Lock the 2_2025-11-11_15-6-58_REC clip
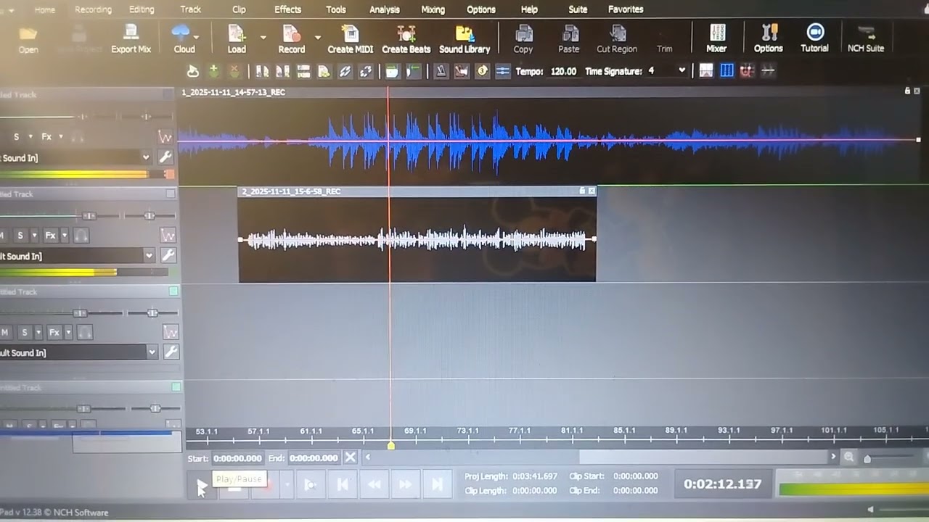This screenshot has height=522, width=929. pos(582,191)
